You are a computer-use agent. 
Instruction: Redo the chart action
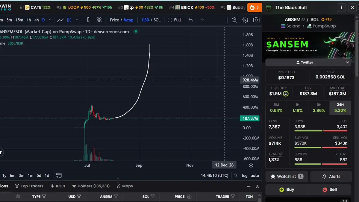coord(202,20)
